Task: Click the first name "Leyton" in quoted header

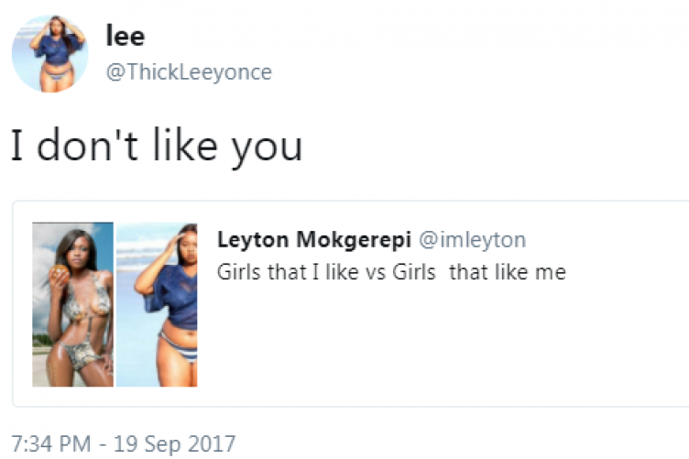Action: 250,240
